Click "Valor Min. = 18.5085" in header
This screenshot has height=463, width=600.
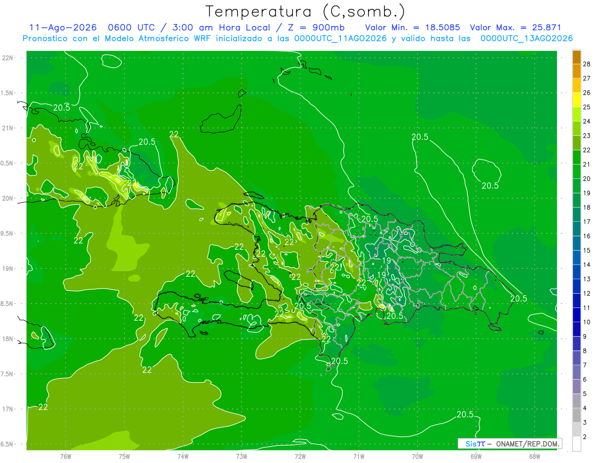point(412,27)
